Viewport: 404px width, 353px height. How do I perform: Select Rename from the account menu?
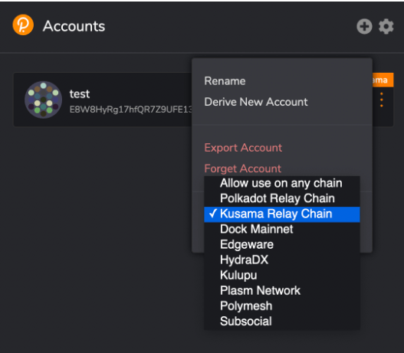coord(225,81)
